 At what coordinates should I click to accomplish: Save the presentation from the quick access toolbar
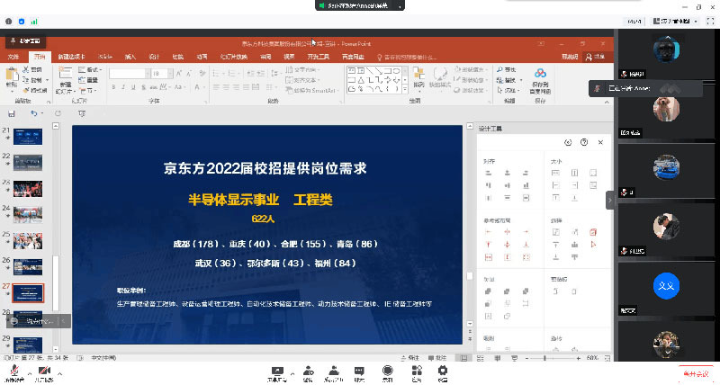12,113
